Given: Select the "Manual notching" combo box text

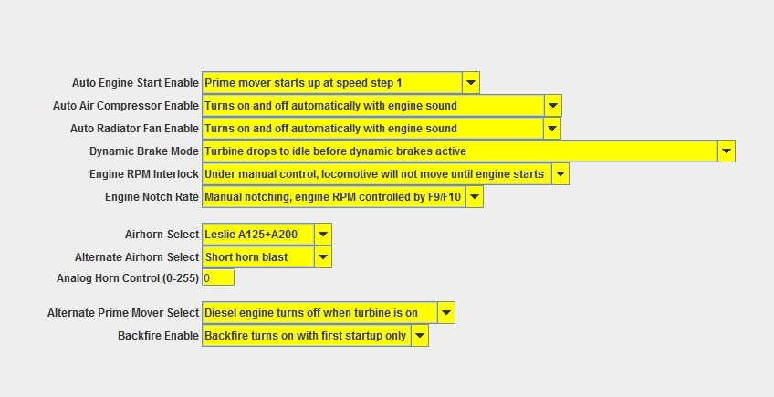Looking at the screenshot, I should coord(333,197).
